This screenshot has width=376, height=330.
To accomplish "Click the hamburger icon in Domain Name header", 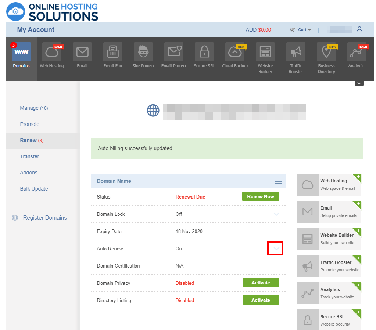I will coord(278,181).
